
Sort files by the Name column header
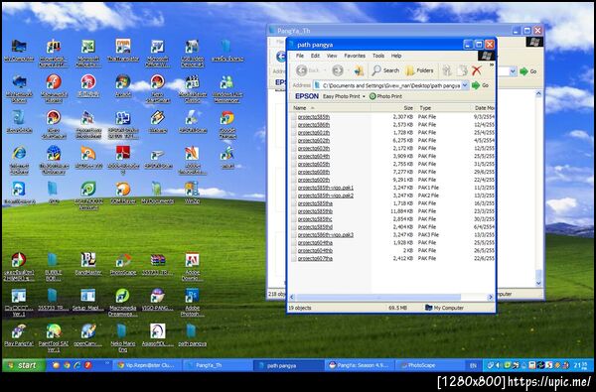pyautogui.click(x=330, y=108)
